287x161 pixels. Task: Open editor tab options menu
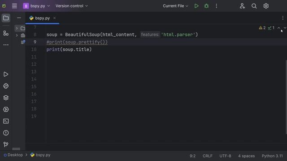pos(283,18)
